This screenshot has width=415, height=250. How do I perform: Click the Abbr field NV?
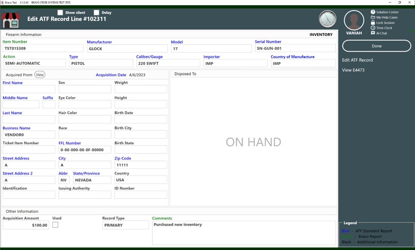point(64,180)
